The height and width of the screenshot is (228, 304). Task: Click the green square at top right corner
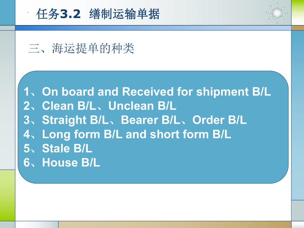298,12
